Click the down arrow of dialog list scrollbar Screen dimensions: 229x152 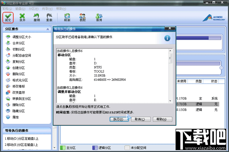pyautogui.click(x=170, y=101)
